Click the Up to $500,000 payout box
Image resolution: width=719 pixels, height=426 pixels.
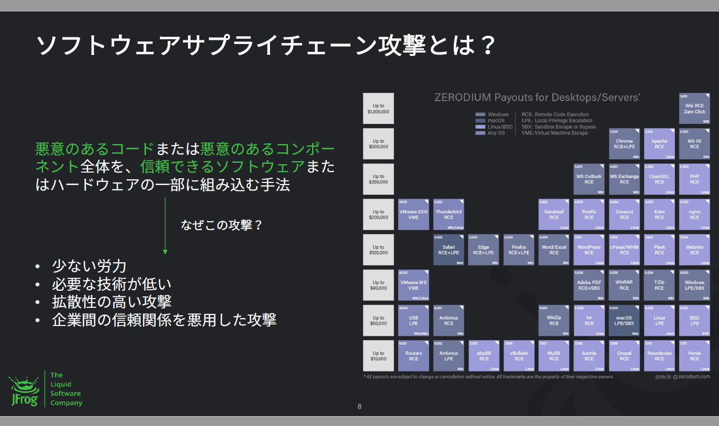pyautogui.click(x=378, y=144)
